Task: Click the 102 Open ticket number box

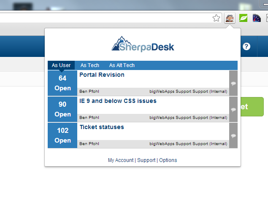Action: point(62,135)
